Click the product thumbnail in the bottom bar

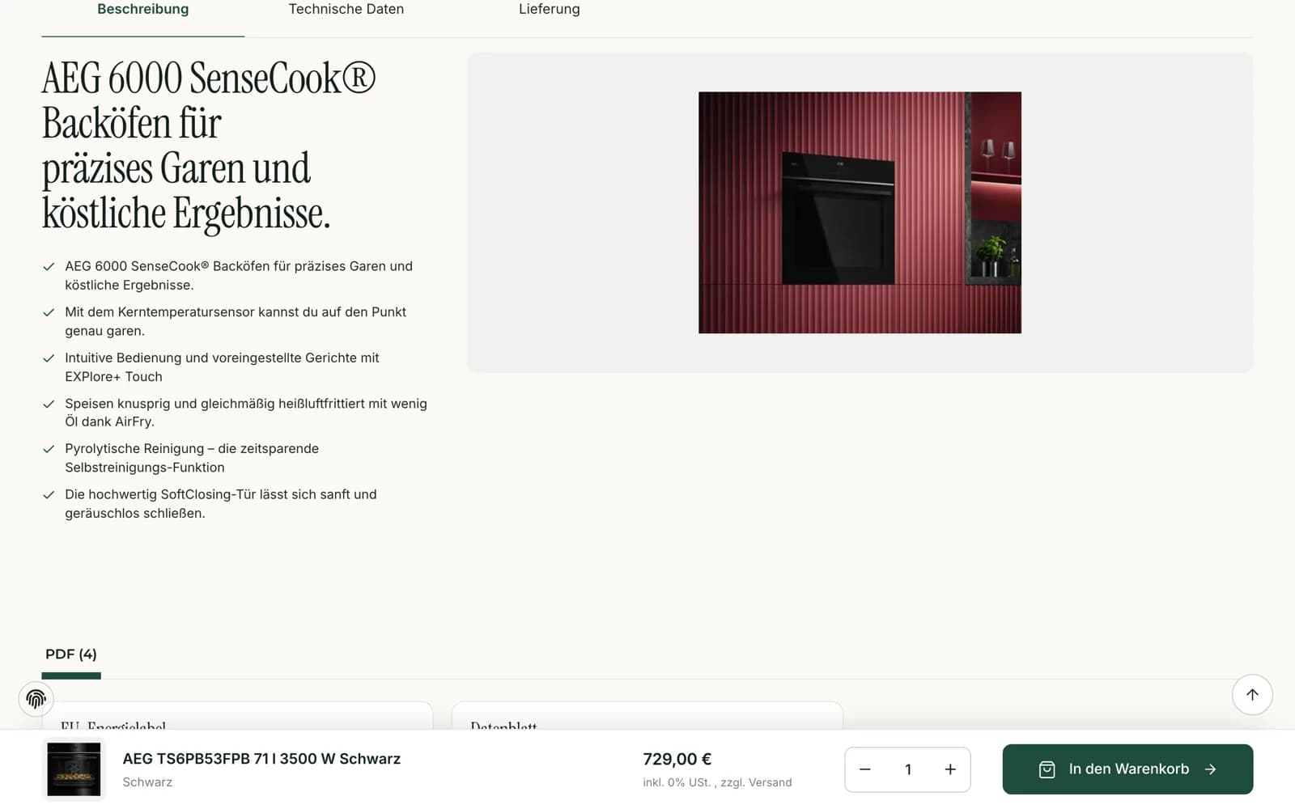pos(74,769)
